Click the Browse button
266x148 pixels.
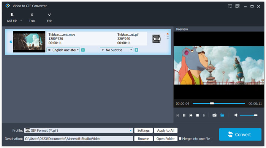click(144, 139)
